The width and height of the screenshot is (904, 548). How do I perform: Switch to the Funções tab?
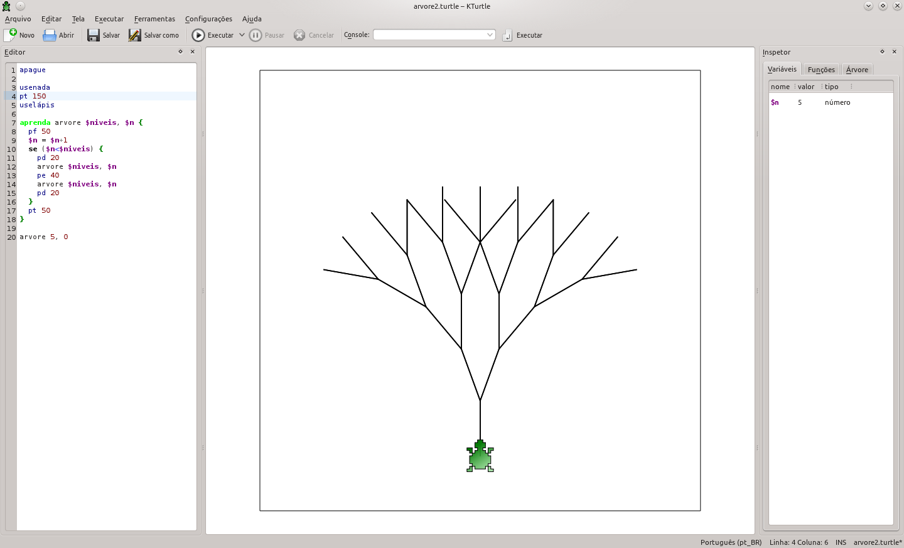pos(821,70)
